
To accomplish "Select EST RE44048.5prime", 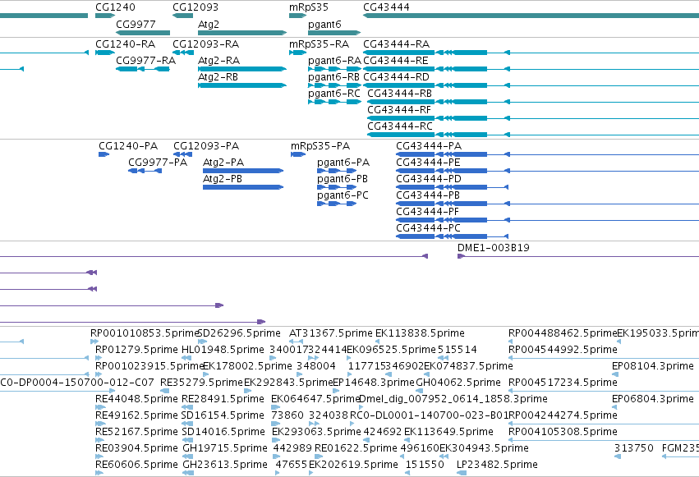I will 100,407.
